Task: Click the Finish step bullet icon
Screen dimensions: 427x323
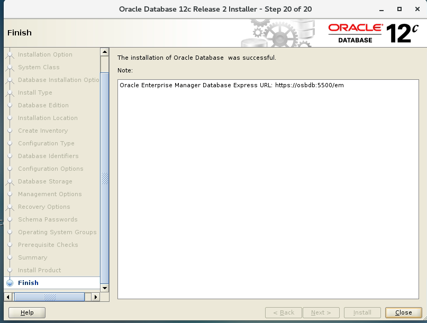Action: [10, 283]
